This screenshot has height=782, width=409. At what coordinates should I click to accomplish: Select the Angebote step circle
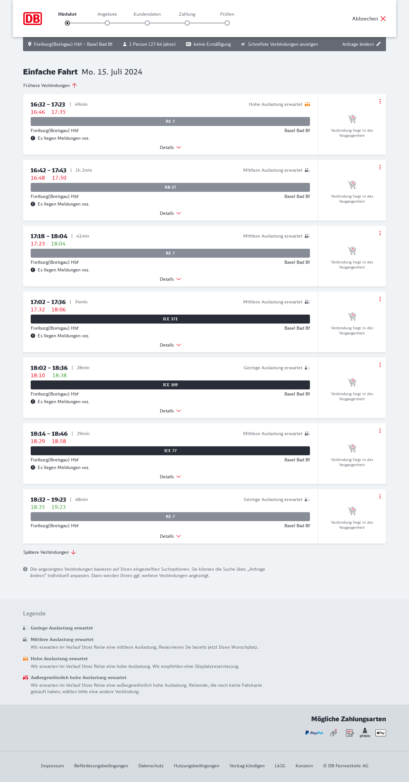pos(107,23)
